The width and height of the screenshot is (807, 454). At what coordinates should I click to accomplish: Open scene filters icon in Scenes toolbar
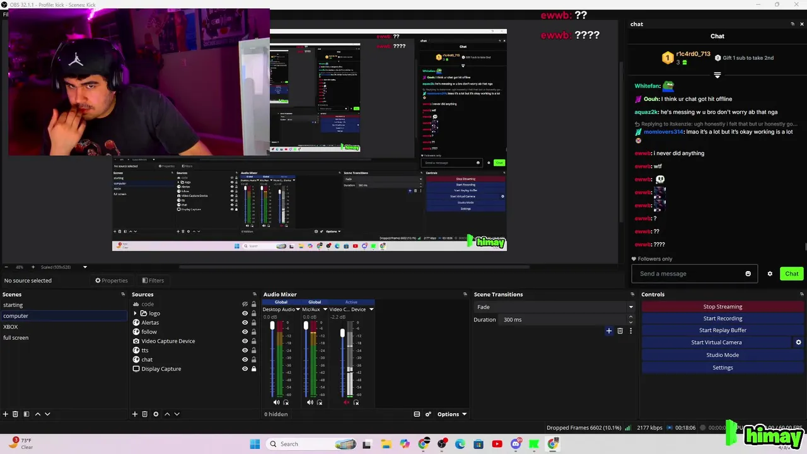(x=26, y=414)
